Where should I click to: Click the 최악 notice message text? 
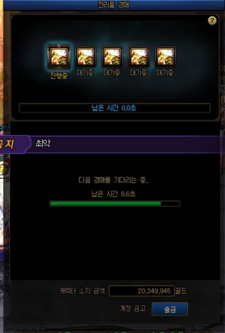(x=43, y=143)
